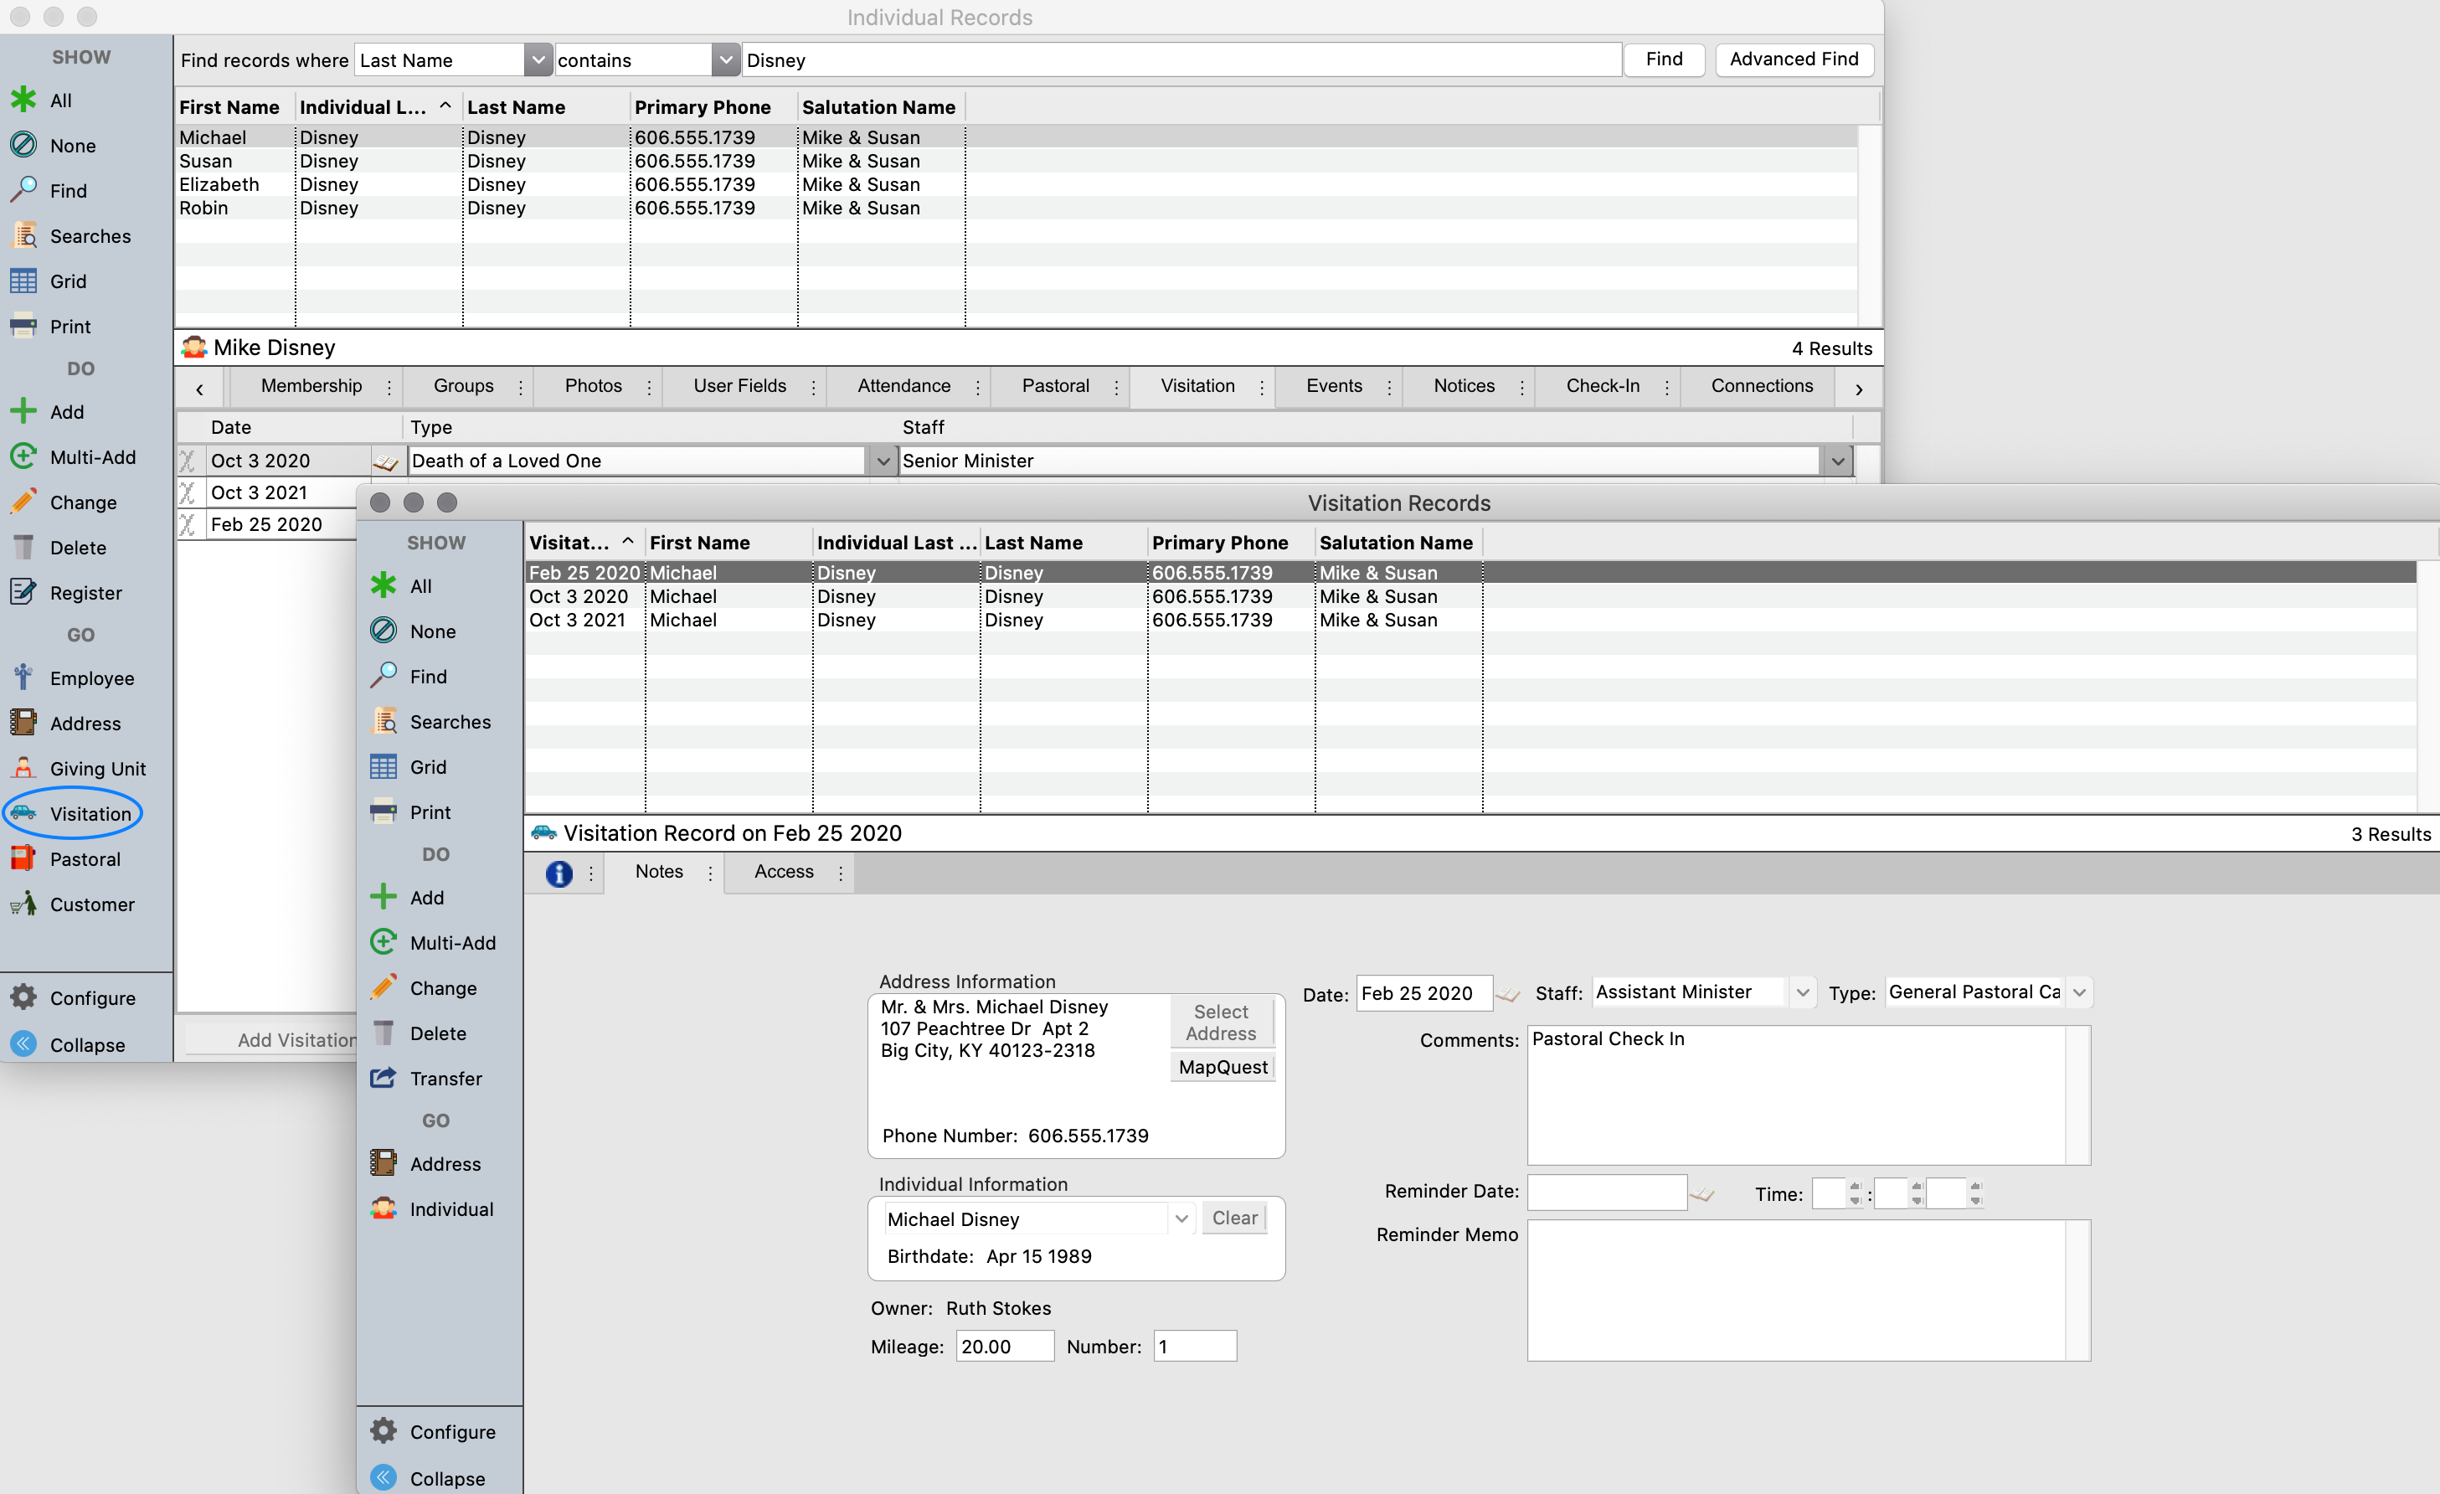2440x1494 pixels.
Task: Select the Transfer icon in Visitation sidebar
Action: pos(384,1077)
